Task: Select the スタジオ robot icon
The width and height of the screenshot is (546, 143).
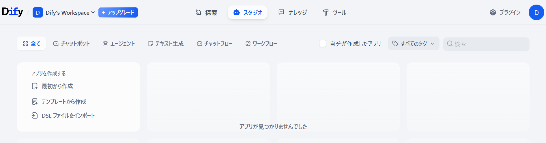Action: click(x=236, y=12)
